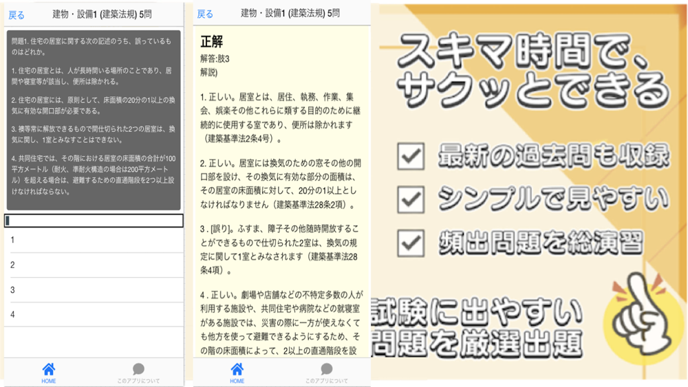Click the 頻出問題を総演習 checkbox
Viewport: 688px width, 387px height.
[411, 243]
